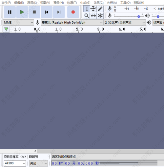Click the microphone icon beside device list
Screen dimensions: 164x167
[37, 23]
